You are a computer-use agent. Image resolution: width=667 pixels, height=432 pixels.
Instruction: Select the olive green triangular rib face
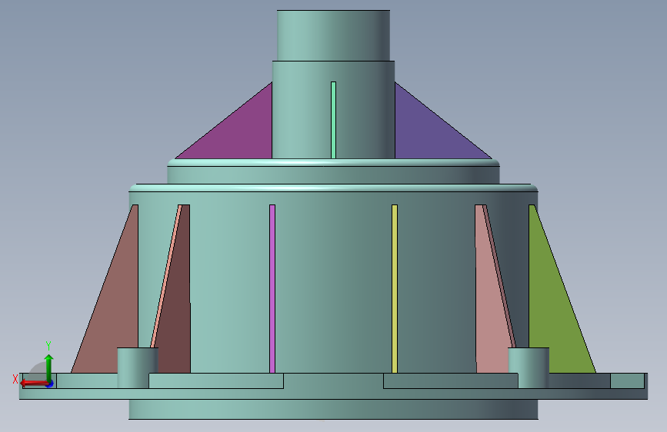pyautogui.click(x=553, y=306)
